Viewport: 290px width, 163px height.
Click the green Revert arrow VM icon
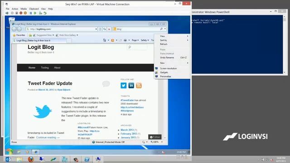click(x=45, y=13)
